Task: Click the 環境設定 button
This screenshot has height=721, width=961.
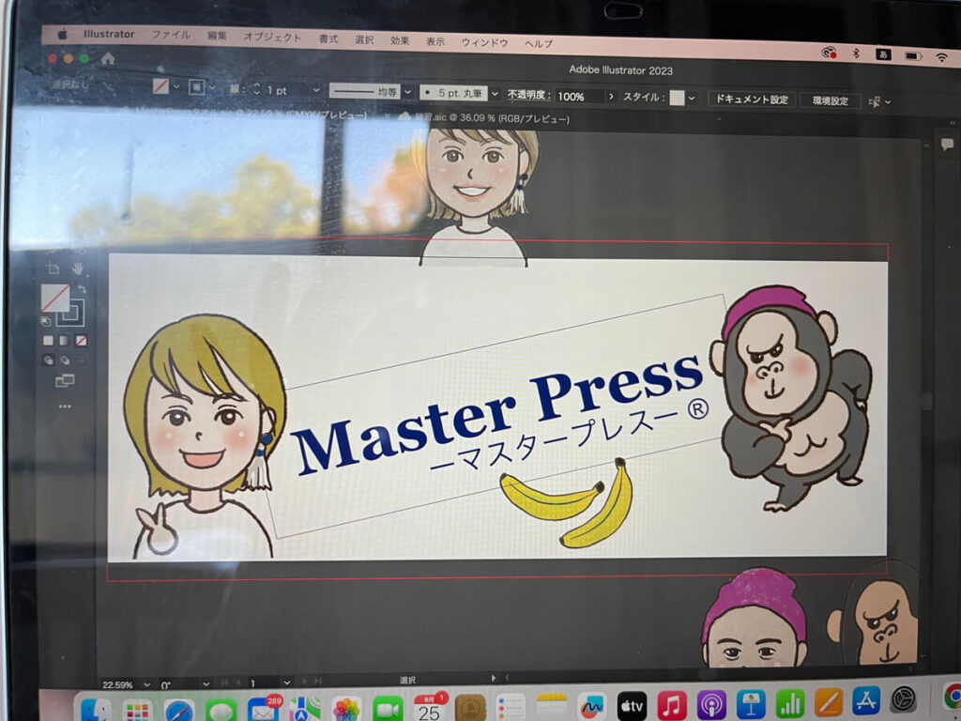Action: [831, 101]
